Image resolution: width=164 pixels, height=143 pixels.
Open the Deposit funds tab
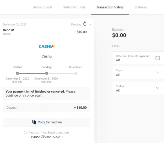pyautogui.click(x=42, y=7)
